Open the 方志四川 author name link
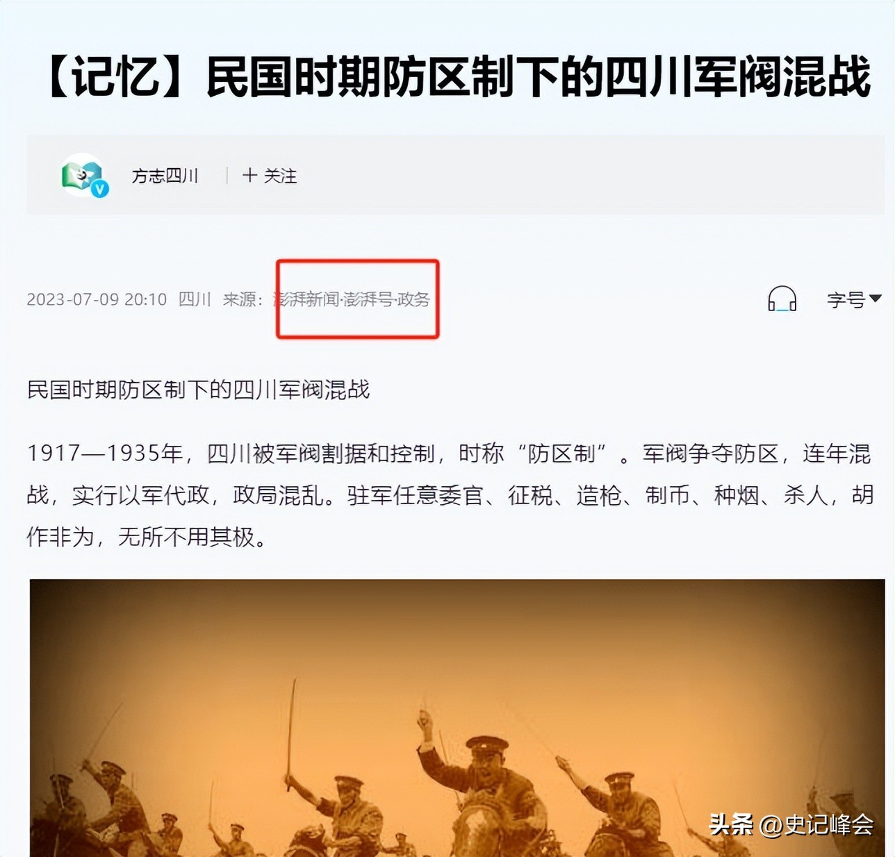 pyautogui.click(x=165, y=176)
